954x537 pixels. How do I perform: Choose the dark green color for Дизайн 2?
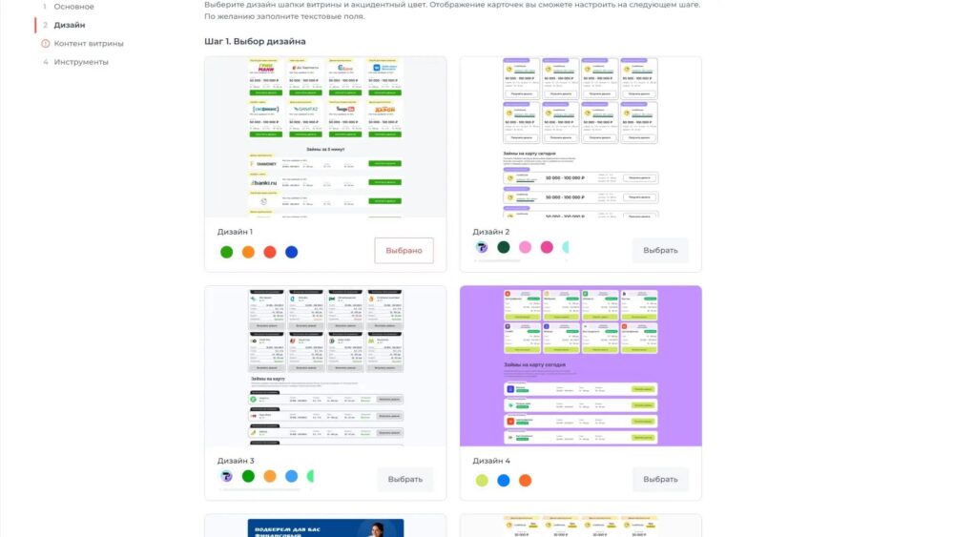tap(504, 247)
